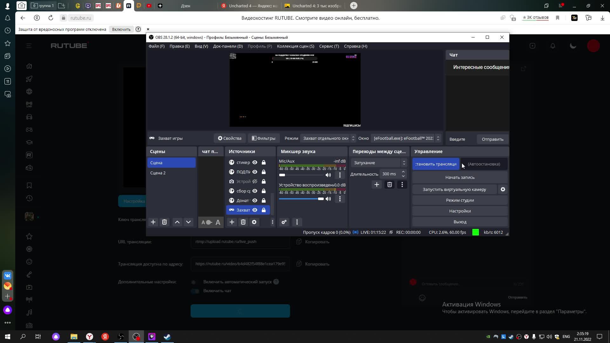This screenshot has height=343, width=610.
Task: Open the Файл (F) menu
Action: point(156,46)
